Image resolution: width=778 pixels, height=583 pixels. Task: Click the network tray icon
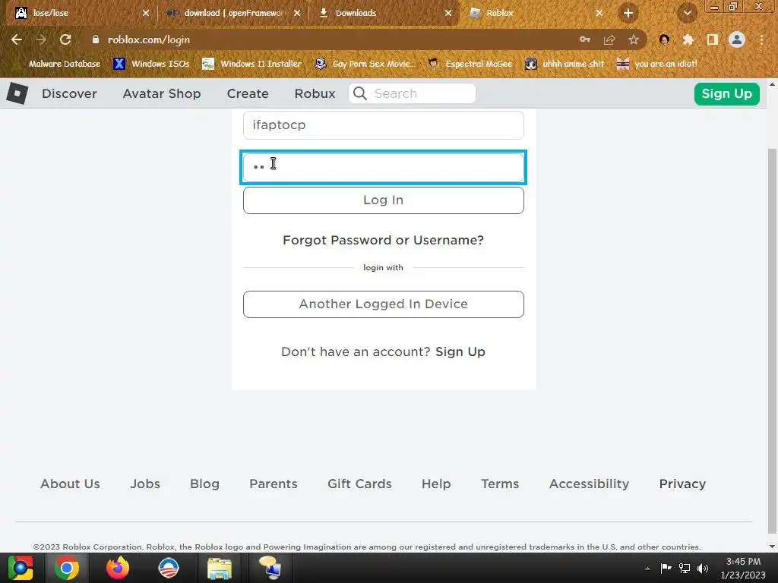tap(685, 568)
